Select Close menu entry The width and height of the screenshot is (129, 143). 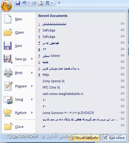(x=19, y=127)
